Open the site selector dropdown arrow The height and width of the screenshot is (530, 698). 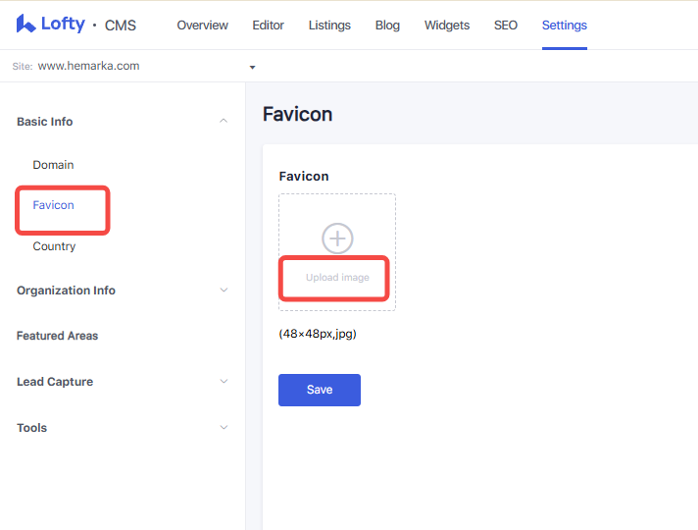tap(252, 68)
